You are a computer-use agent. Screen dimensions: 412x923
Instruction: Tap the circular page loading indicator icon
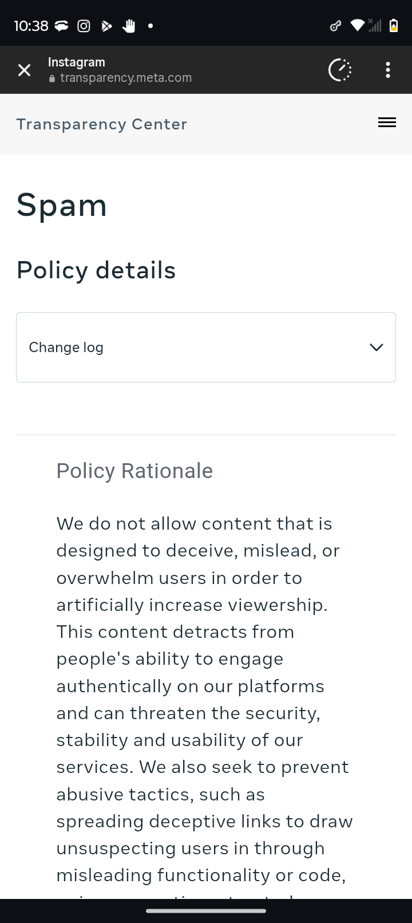point(340,70)
